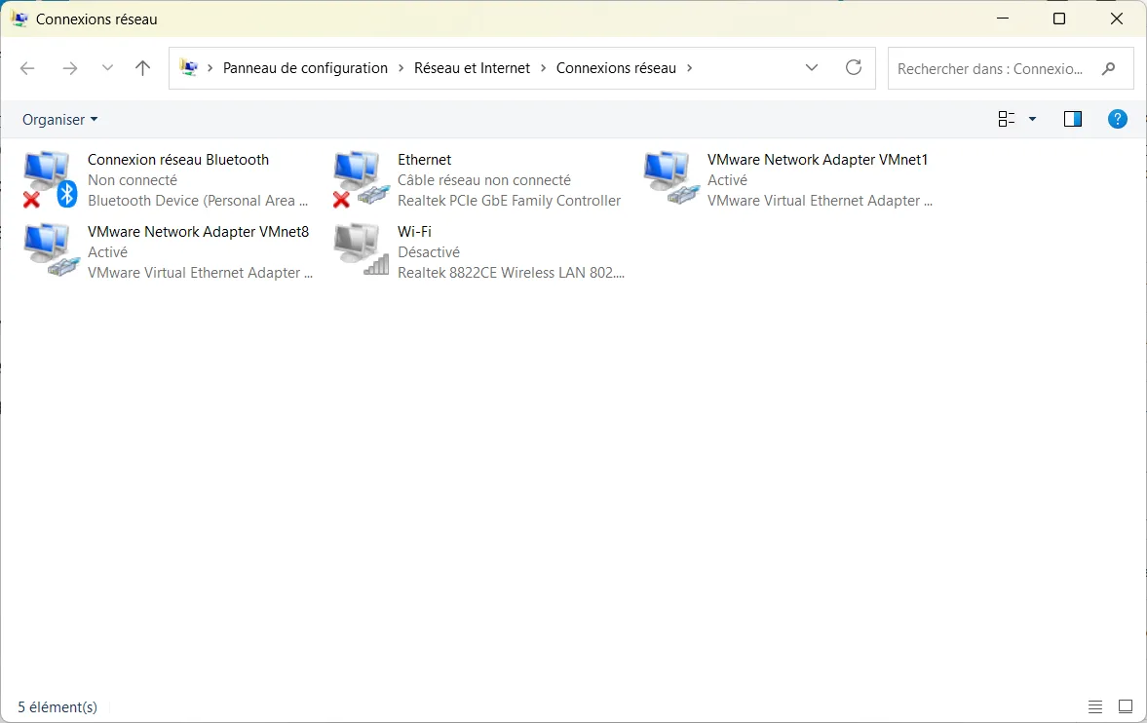The image size is (1147, 723).
Task: Switch to large icons view in status bar
Action: tap(1125, 706)
